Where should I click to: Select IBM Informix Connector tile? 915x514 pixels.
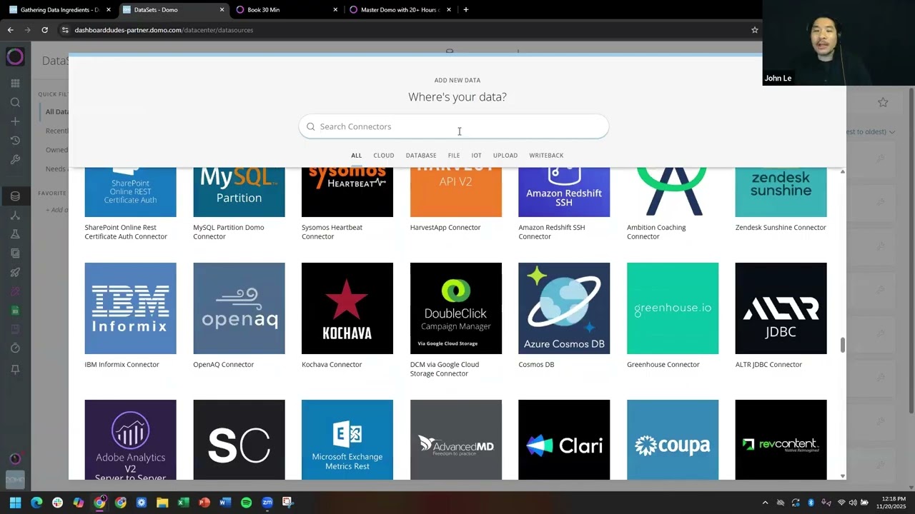tap(130, 308)
